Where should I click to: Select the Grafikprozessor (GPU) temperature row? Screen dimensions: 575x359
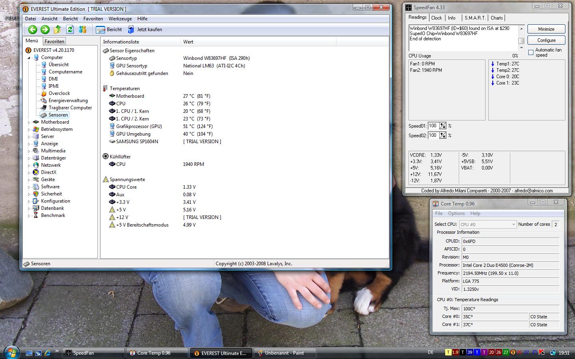pyautogui.click(x=244, y=126)
